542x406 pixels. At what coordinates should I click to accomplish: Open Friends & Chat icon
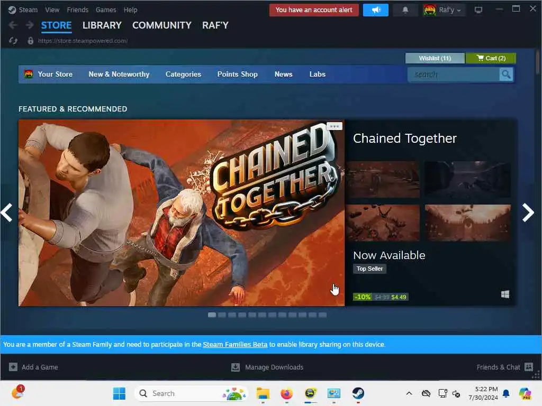pos(529,367)
